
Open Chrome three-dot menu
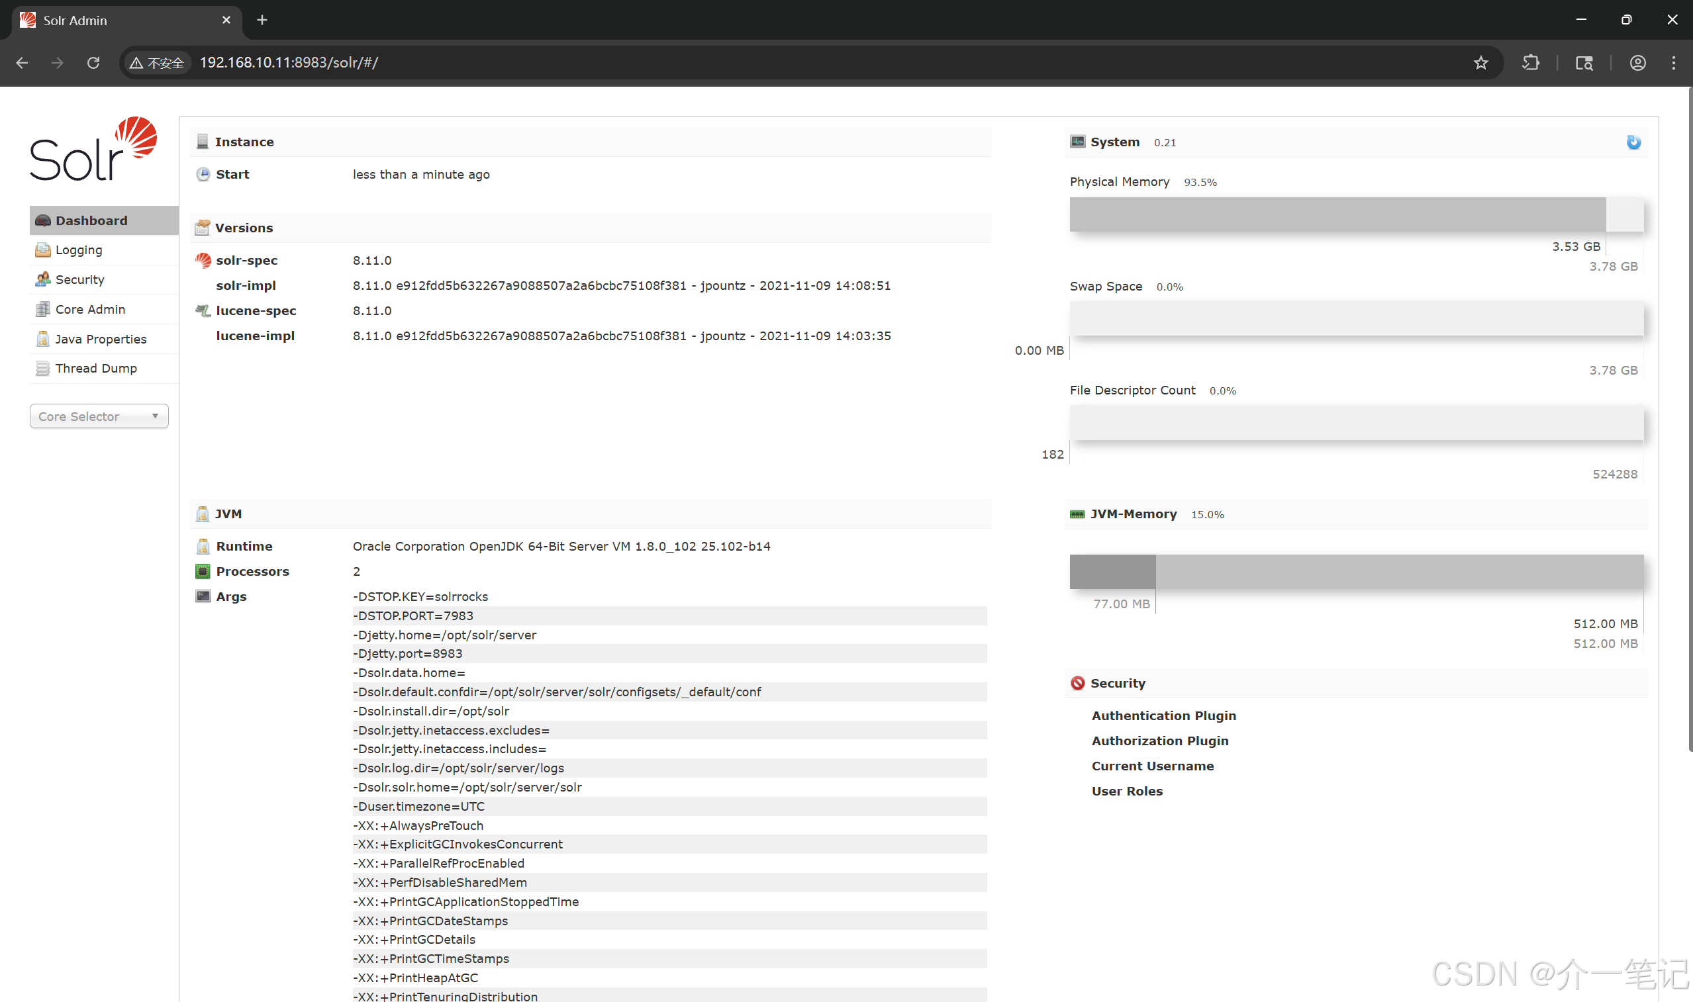click(x=1672, y=63)
